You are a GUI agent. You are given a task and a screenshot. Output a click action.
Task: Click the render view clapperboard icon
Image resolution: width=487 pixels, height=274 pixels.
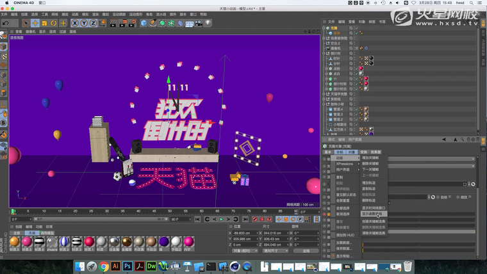pos(113,24)
